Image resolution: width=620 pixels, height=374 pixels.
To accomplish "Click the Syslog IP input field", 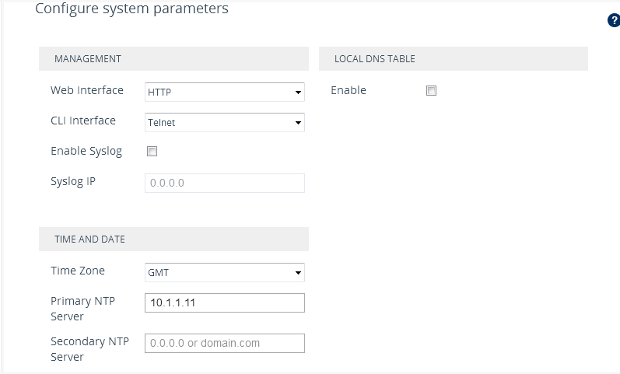I will [x=224, y=183].
